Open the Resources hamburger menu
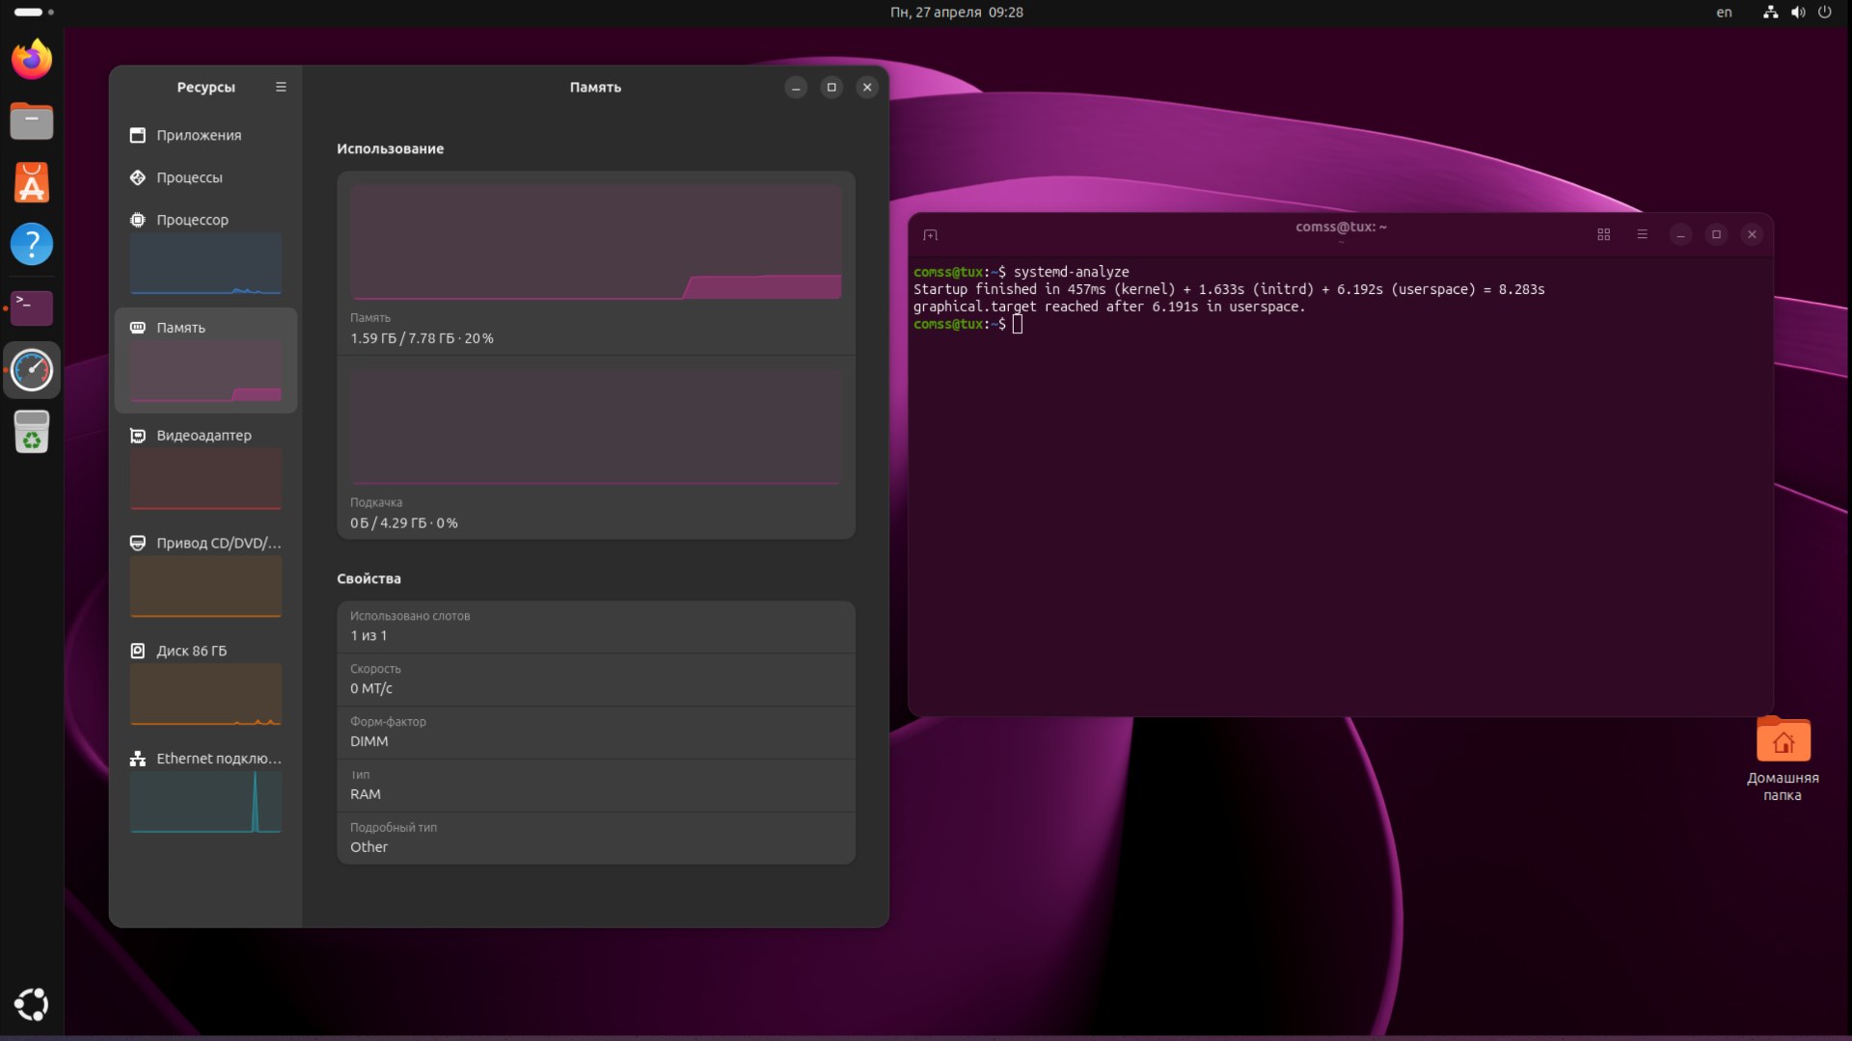The width and height of the screenshot is (1852, 1041). [281, 87]
